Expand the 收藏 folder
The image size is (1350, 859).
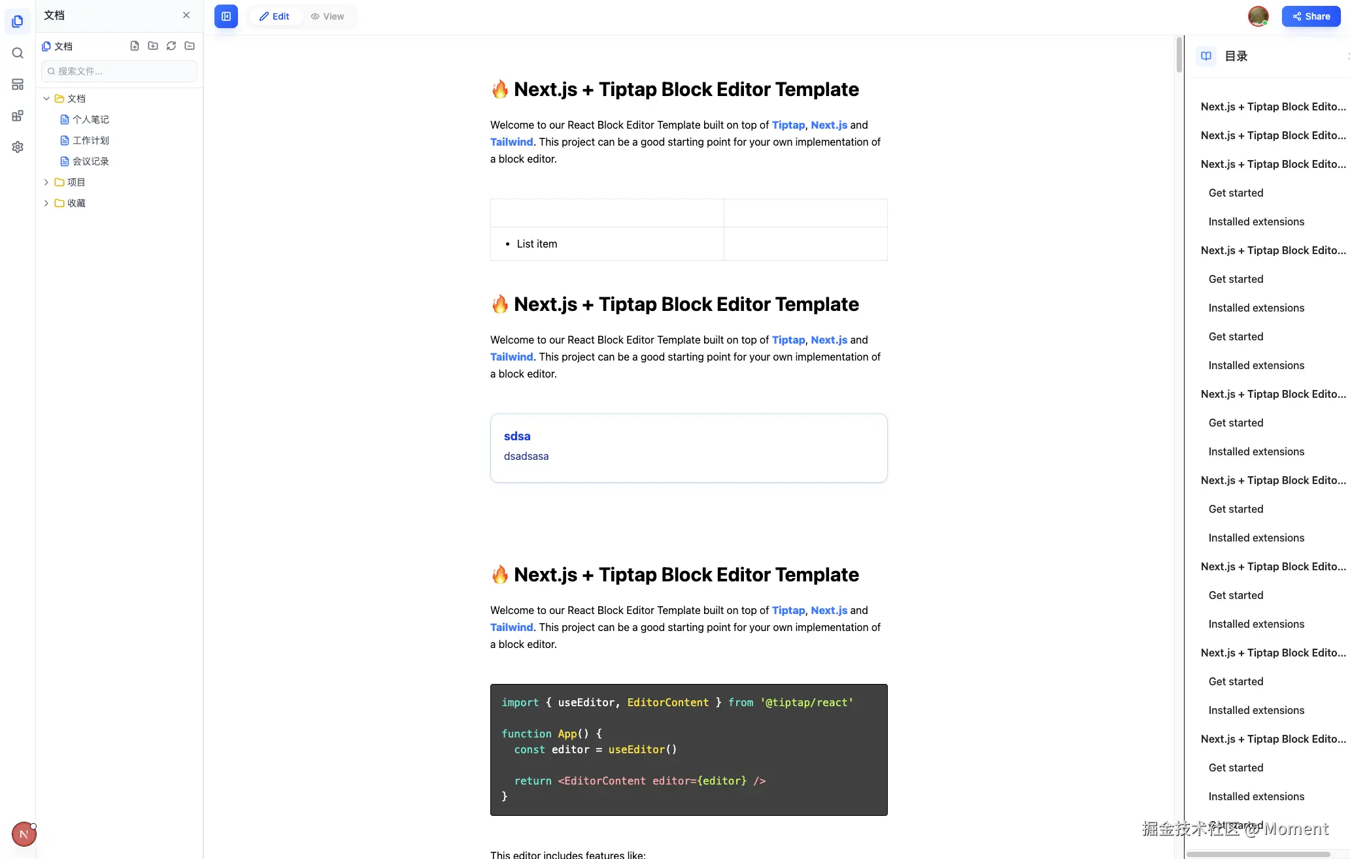coord(46,203)
